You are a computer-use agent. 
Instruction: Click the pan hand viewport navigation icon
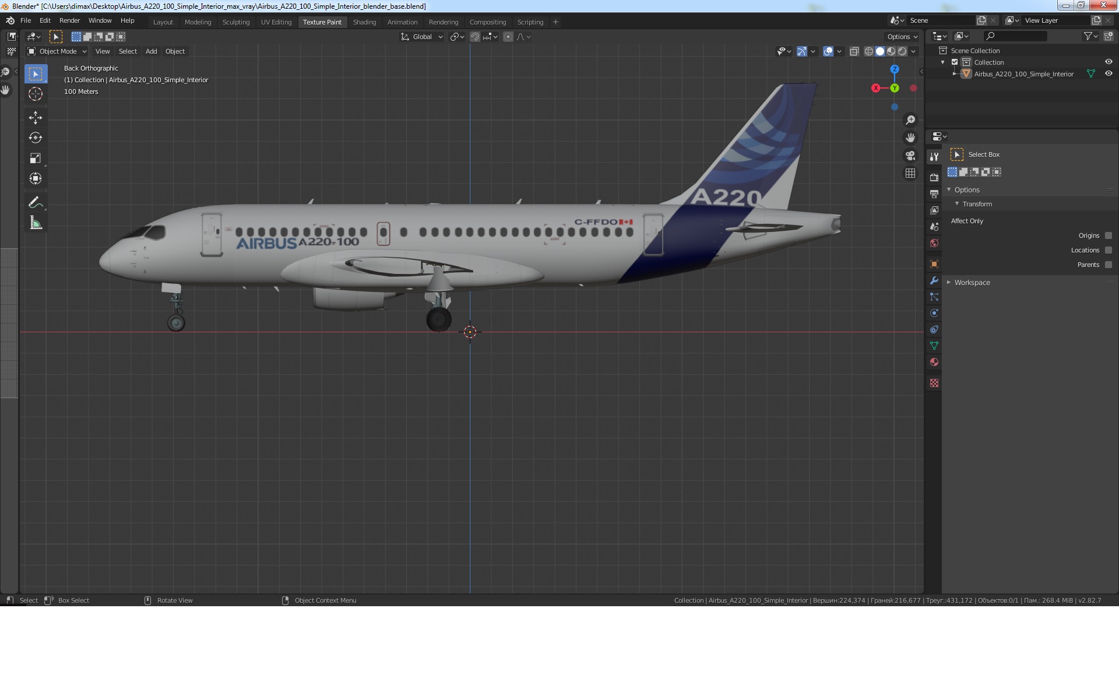(x=910, y=138)
